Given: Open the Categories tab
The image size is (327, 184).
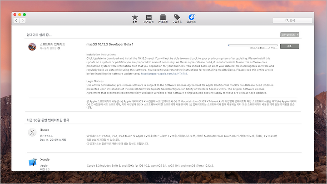Looking at the screenshot, I should pyautogui.click(x=163, y=19).
